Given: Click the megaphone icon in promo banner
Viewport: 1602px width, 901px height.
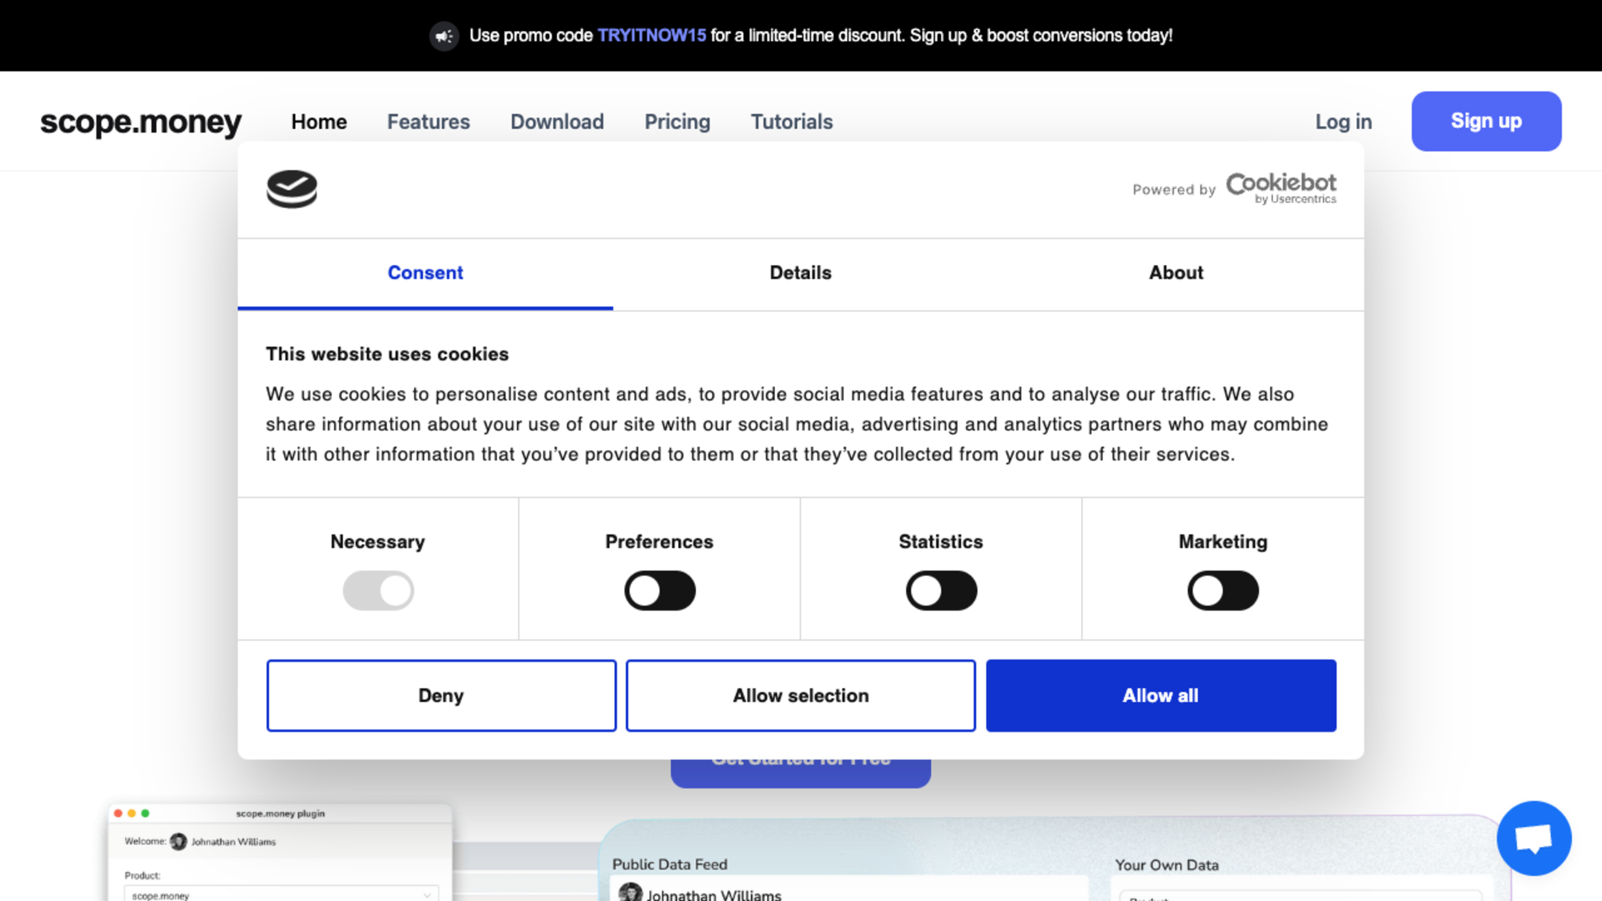Looking at the screenshot, I should coord(444,36).
